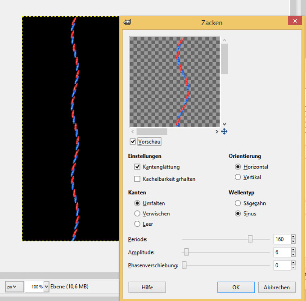Click the Periode value field

pyautogui.click(x=282, y=239)
